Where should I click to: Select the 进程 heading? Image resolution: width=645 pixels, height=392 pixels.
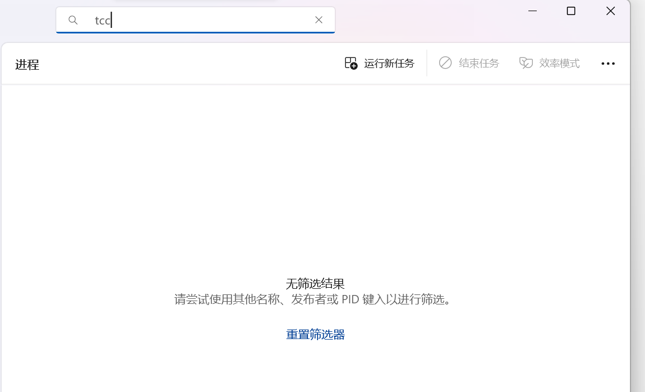[x=27, y=65]
